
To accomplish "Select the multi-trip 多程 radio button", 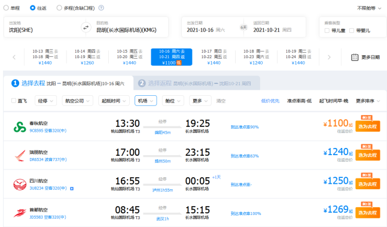I will [59, 8].
